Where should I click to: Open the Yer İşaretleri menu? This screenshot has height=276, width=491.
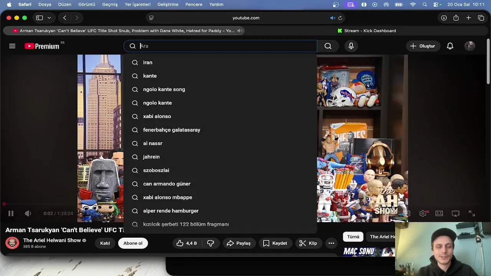(x=138, y=4)
